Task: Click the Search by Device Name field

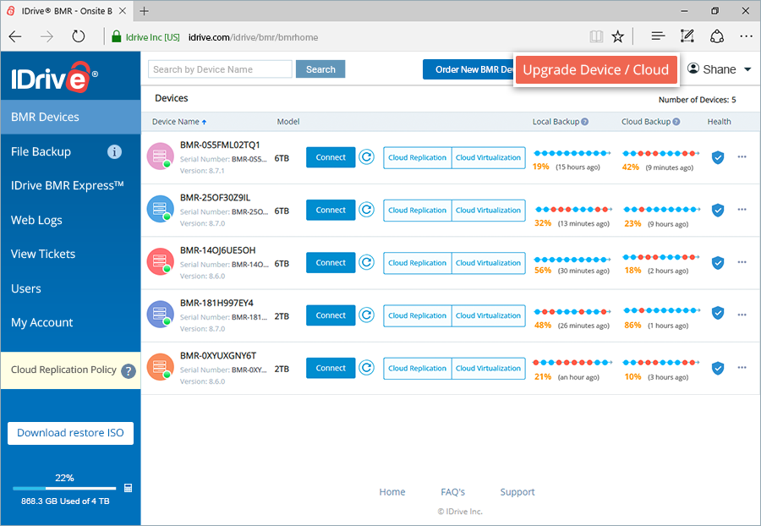Action: (221, 69)
